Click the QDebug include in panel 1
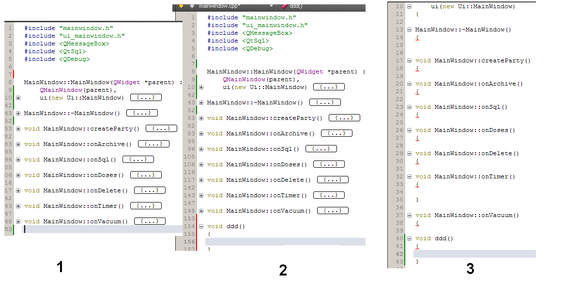The height and width of the screenshot is (290, 581). [x=74, y=59]
